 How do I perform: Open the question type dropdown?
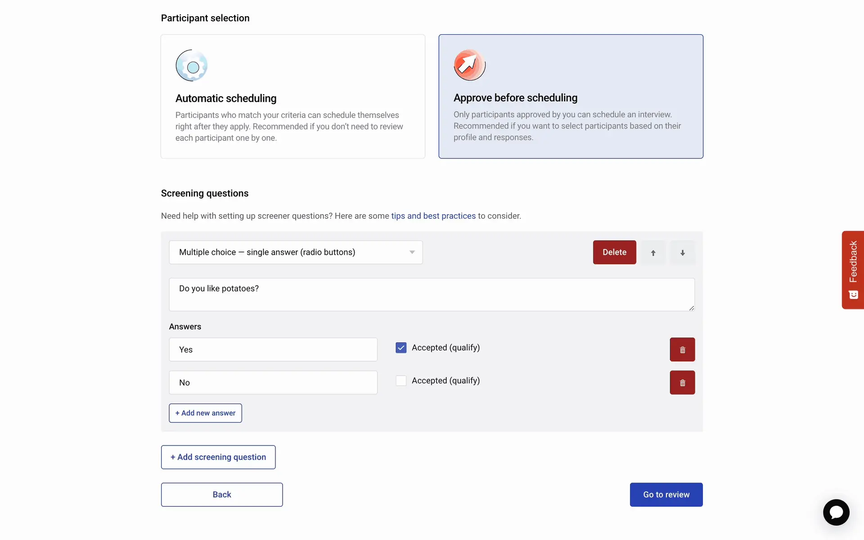click(296, 252)
